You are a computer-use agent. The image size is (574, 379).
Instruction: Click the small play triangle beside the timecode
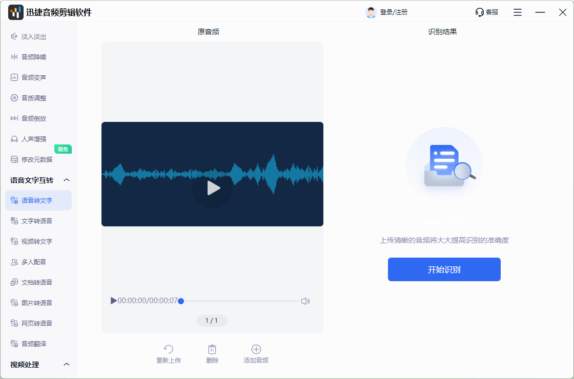click(113, 301)
